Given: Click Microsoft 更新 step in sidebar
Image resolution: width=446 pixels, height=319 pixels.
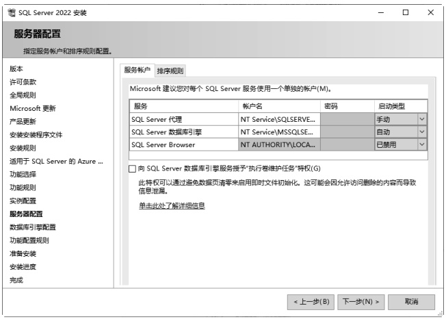Looking at the screenshot, I should 33,108.
